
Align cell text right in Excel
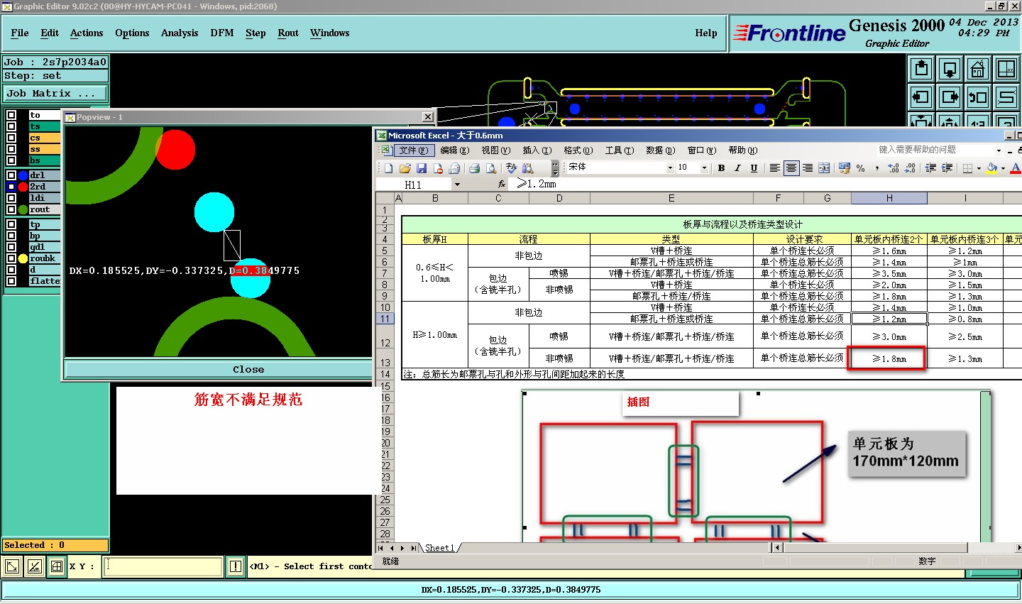(808, 168)
